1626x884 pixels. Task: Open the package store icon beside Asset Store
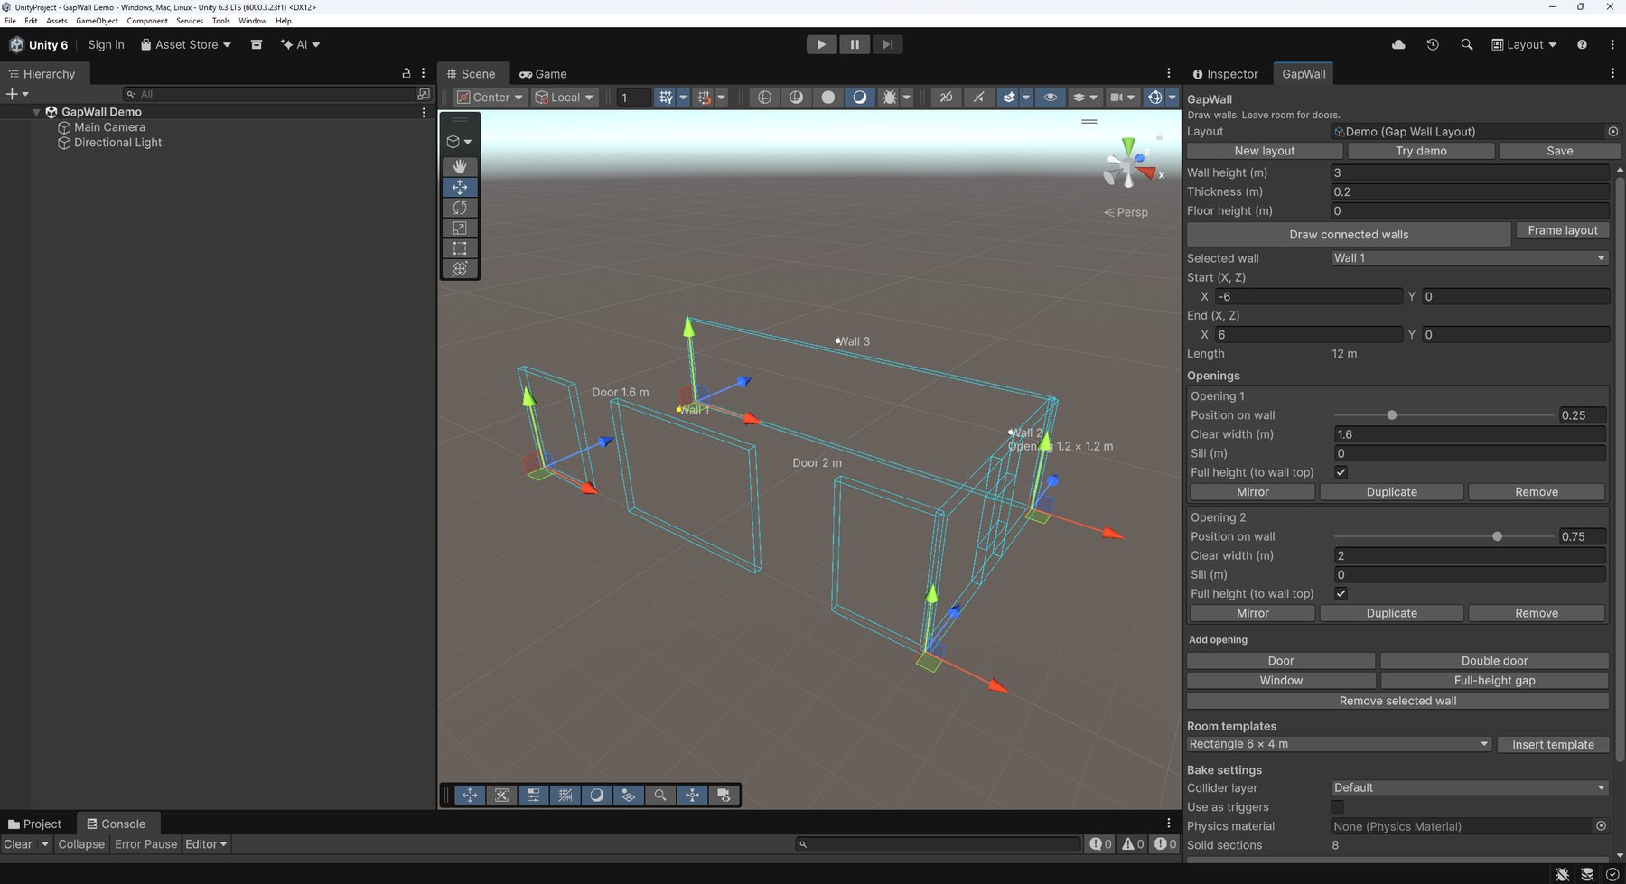tap(257, 44)
